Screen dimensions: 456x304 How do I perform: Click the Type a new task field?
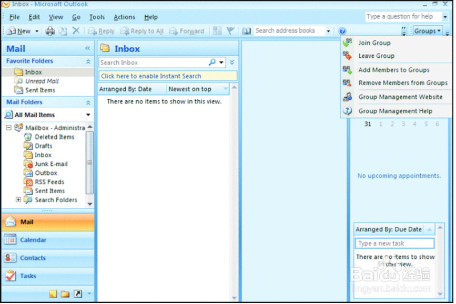(x=394, y=243)
